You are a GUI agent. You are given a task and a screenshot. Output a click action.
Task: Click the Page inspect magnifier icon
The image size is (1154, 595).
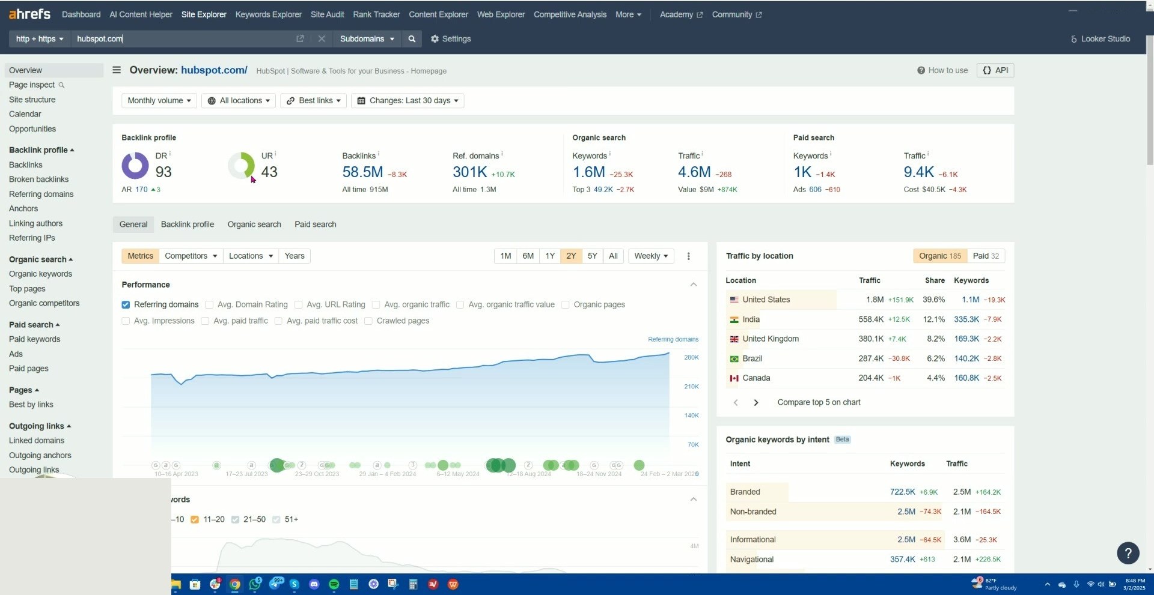click(x=61, y=85)
